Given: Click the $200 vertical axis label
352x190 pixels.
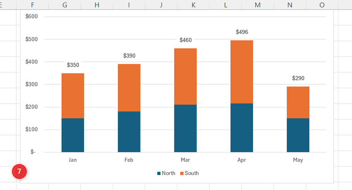Looking at the screenshot, I should pos(31,107).
